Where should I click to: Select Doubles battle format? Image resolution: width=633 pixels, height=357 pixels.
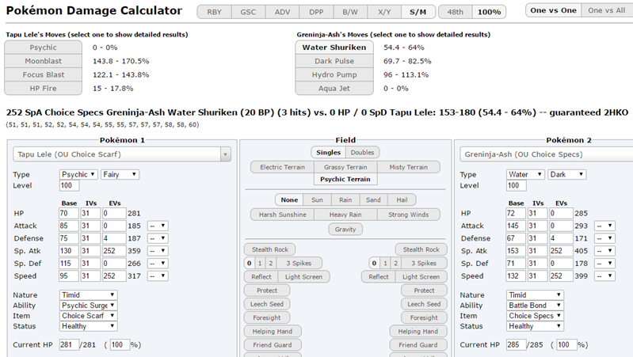(363, 153)
